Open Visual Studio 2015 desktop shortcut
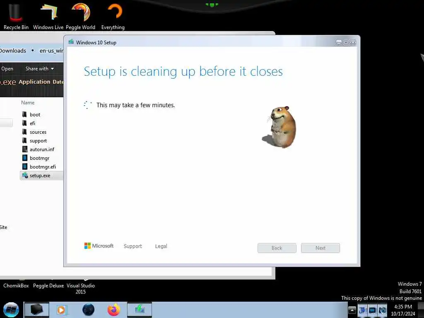The image size is (424, 318). [81, 289]
